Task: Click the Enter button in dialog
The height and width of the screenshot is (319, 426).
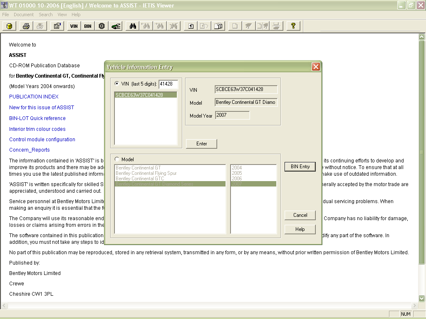Action: [201, 144]
